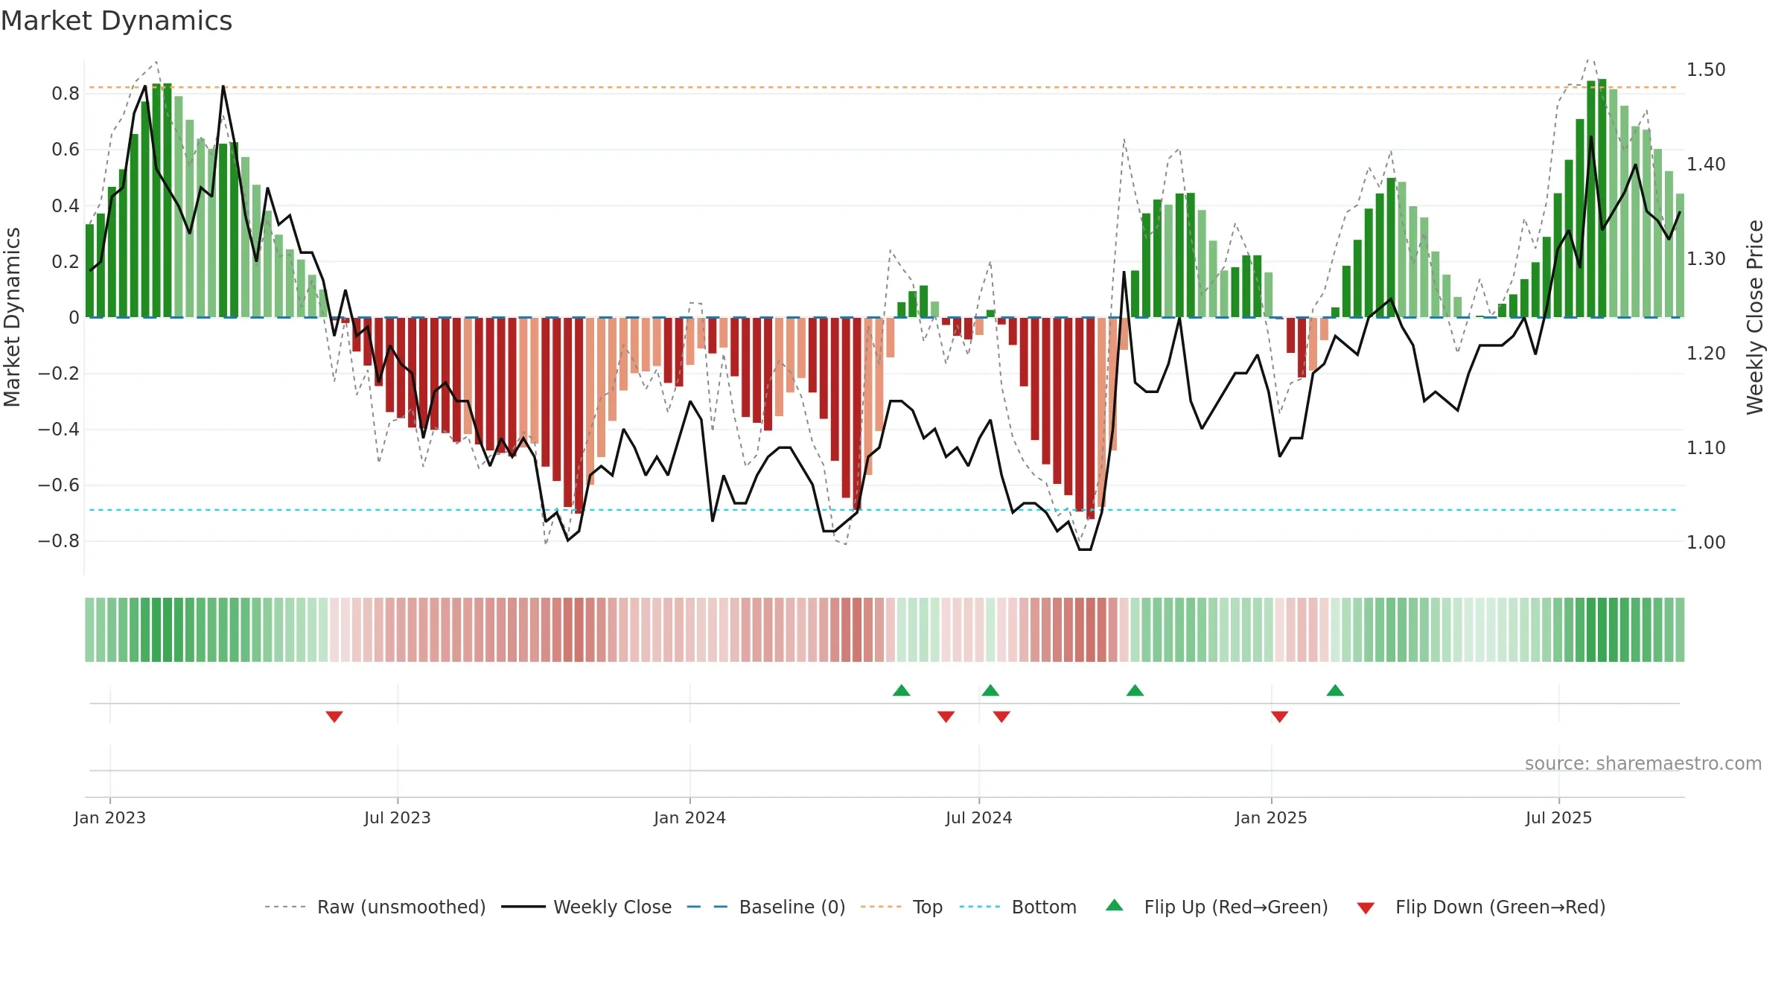This screenshot has width=1787, height=1005.
Task: Click the Jul 2025 x-axis label
Action: 1558,817
